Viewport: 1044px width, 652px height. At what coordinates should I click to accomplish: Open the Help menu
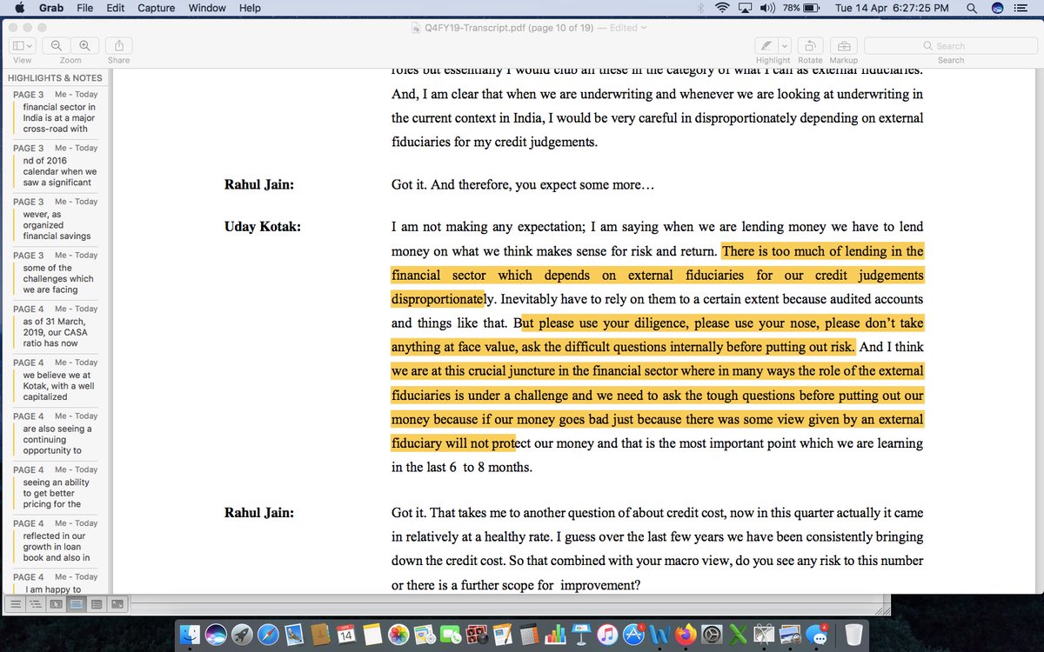(250, 8)
